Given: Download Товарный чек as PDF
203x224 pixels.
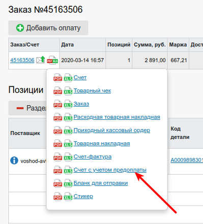Looking at the screenshot, I should pyautogui.click(x=57, y=91).
